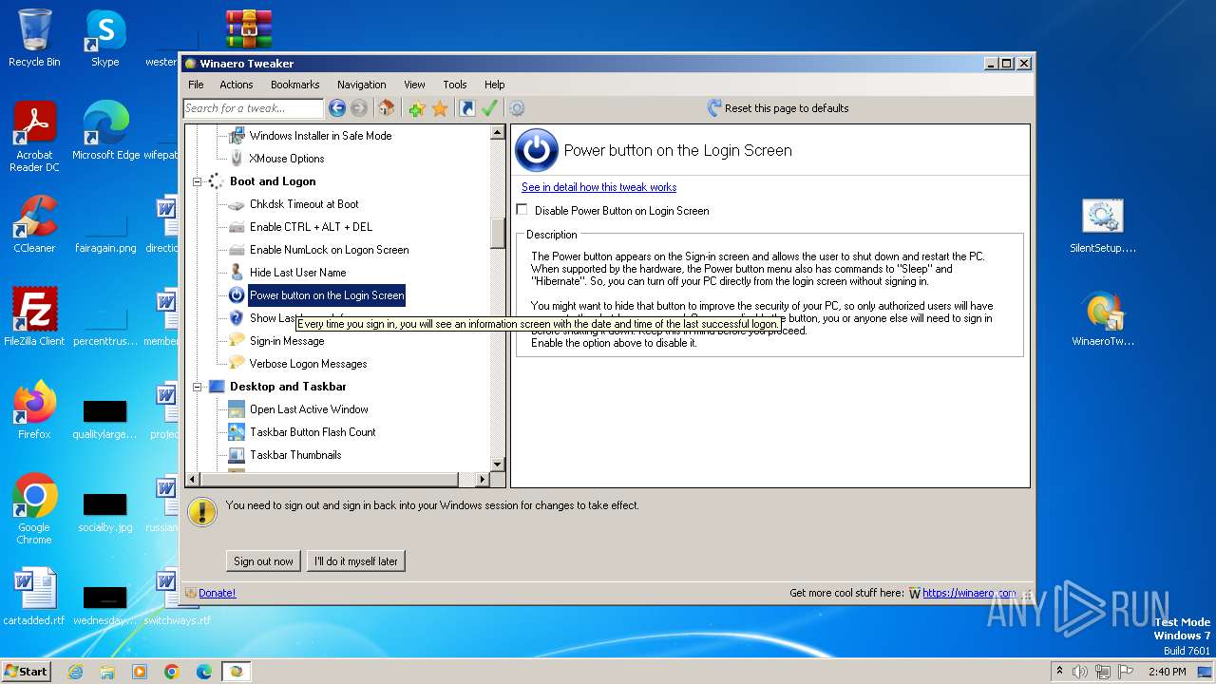Viewport: 1216px width, 684px height.
Task: Click the Start button
Action: click(27, 671)
